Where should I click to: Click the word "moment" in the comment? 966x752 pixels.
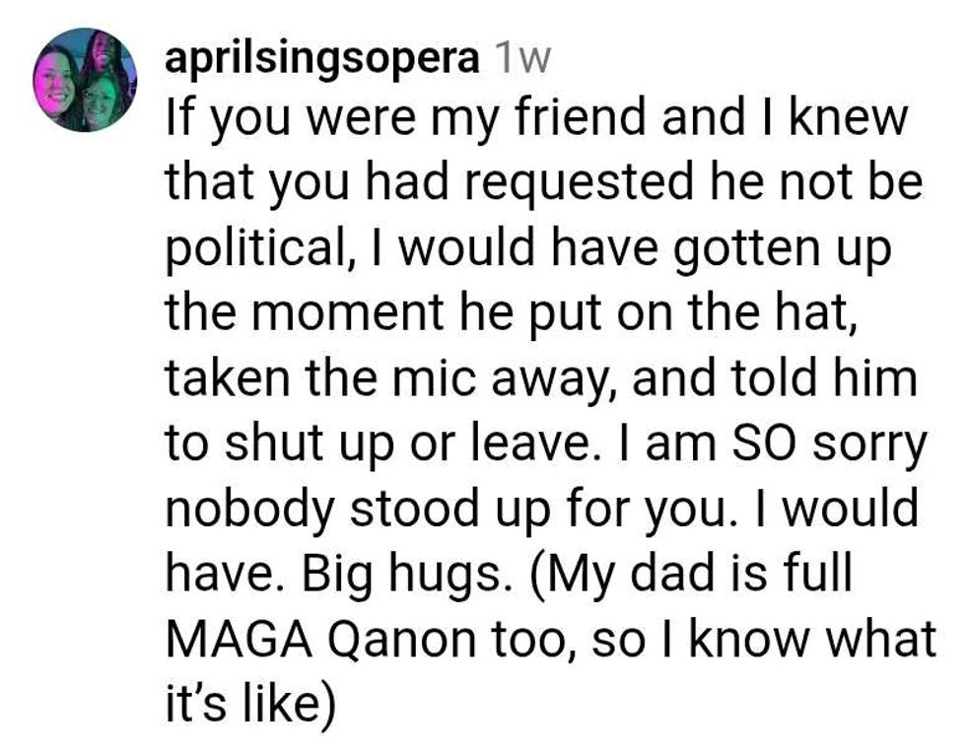pos(340,313)
